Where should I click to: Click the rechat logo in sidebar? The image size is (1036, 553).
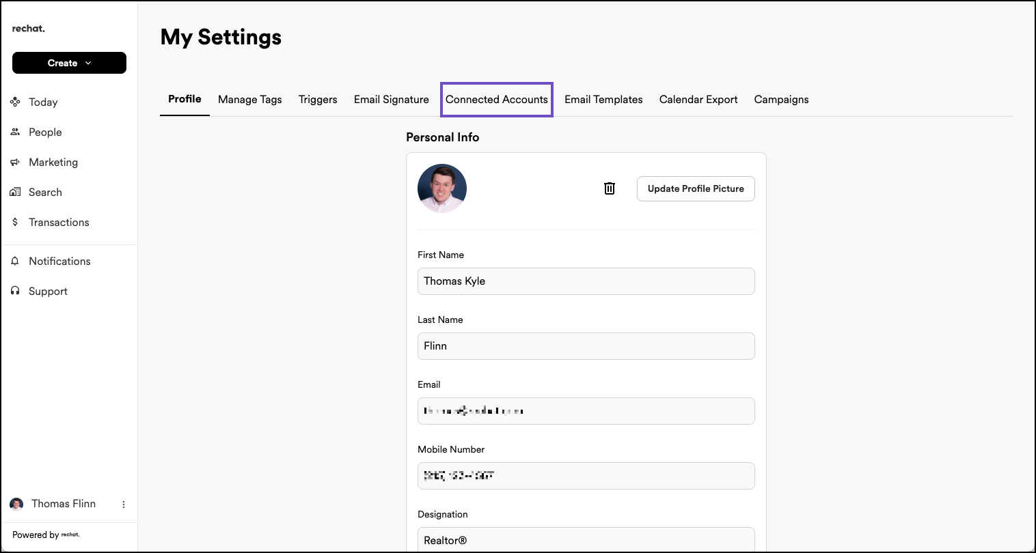[29, 29]
